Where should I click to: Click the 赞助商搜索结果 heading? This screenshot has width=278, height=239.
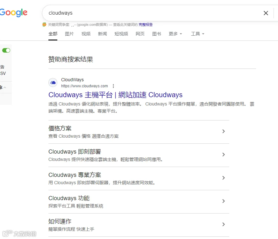[71, 59]
